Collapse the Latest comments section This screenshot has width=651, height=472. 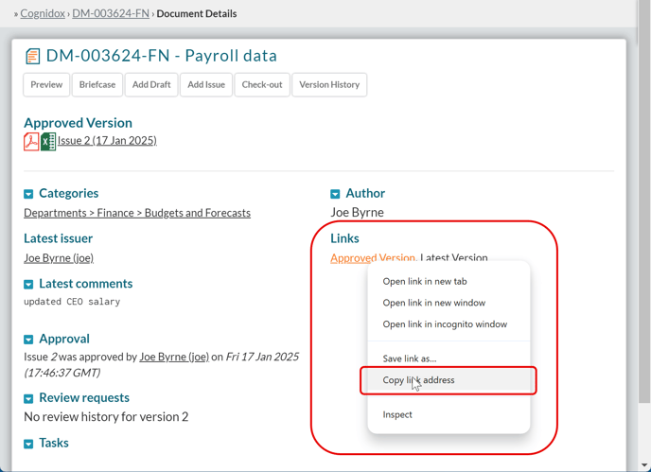pos(28,285)
